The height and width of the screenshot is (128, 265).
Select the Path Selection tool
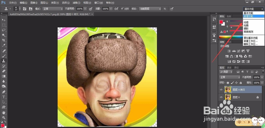[x=3, y=102]
